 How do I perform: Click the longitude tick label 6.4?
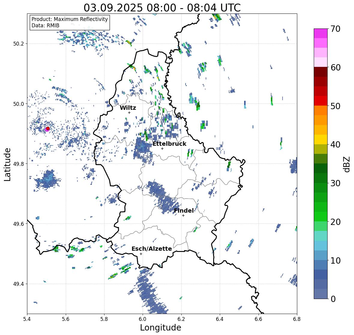[x=220, y=319]
